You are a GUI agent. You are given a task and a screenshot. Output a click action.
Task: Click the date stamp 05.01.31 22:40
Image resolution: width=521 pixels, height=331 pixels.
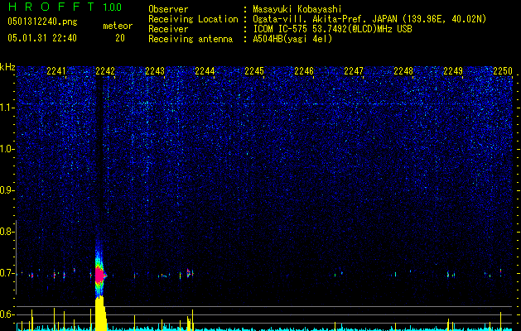[42, 38]
